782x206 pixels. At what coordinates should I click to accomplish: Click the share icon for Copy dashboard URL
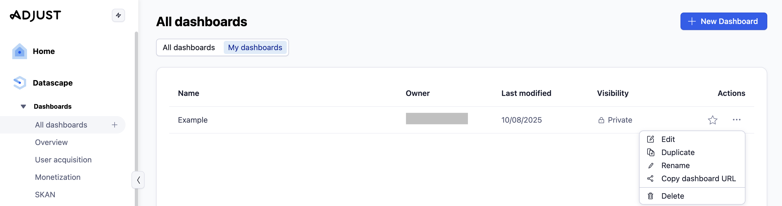[x=650, y=179]
